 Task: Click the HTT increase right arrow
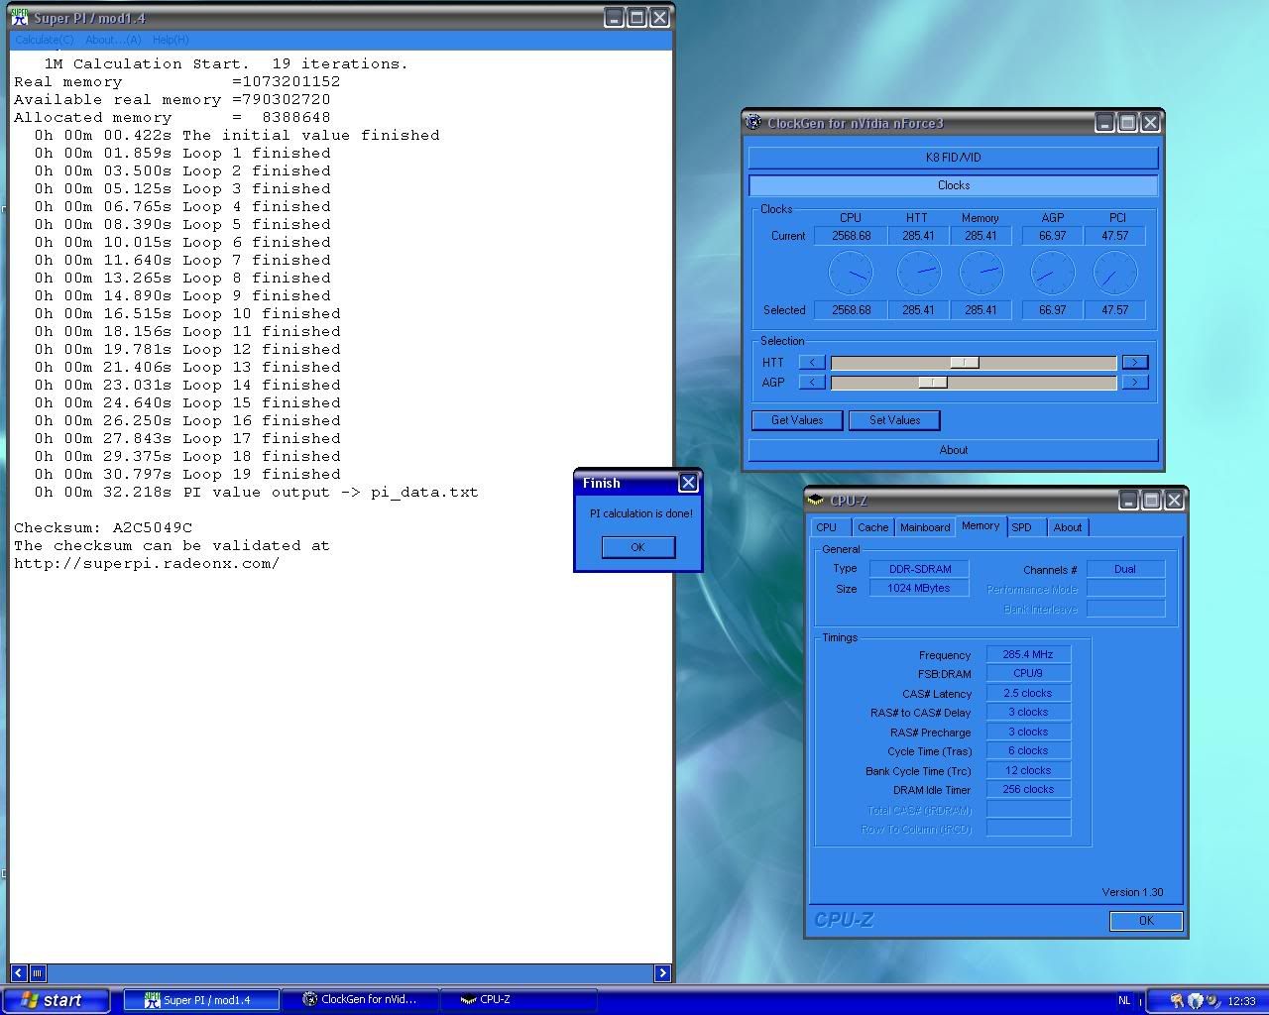(1135, 363)
